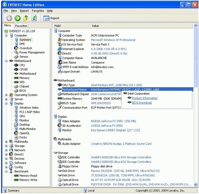Expand the Storage tree node

point(6,146)
